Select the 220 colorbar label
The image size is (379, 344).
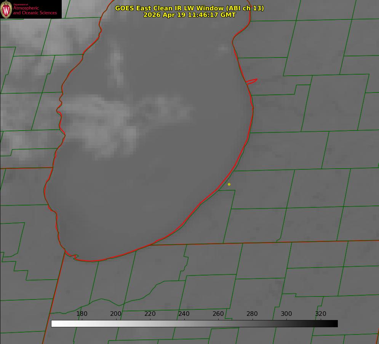tap(150, 314)
